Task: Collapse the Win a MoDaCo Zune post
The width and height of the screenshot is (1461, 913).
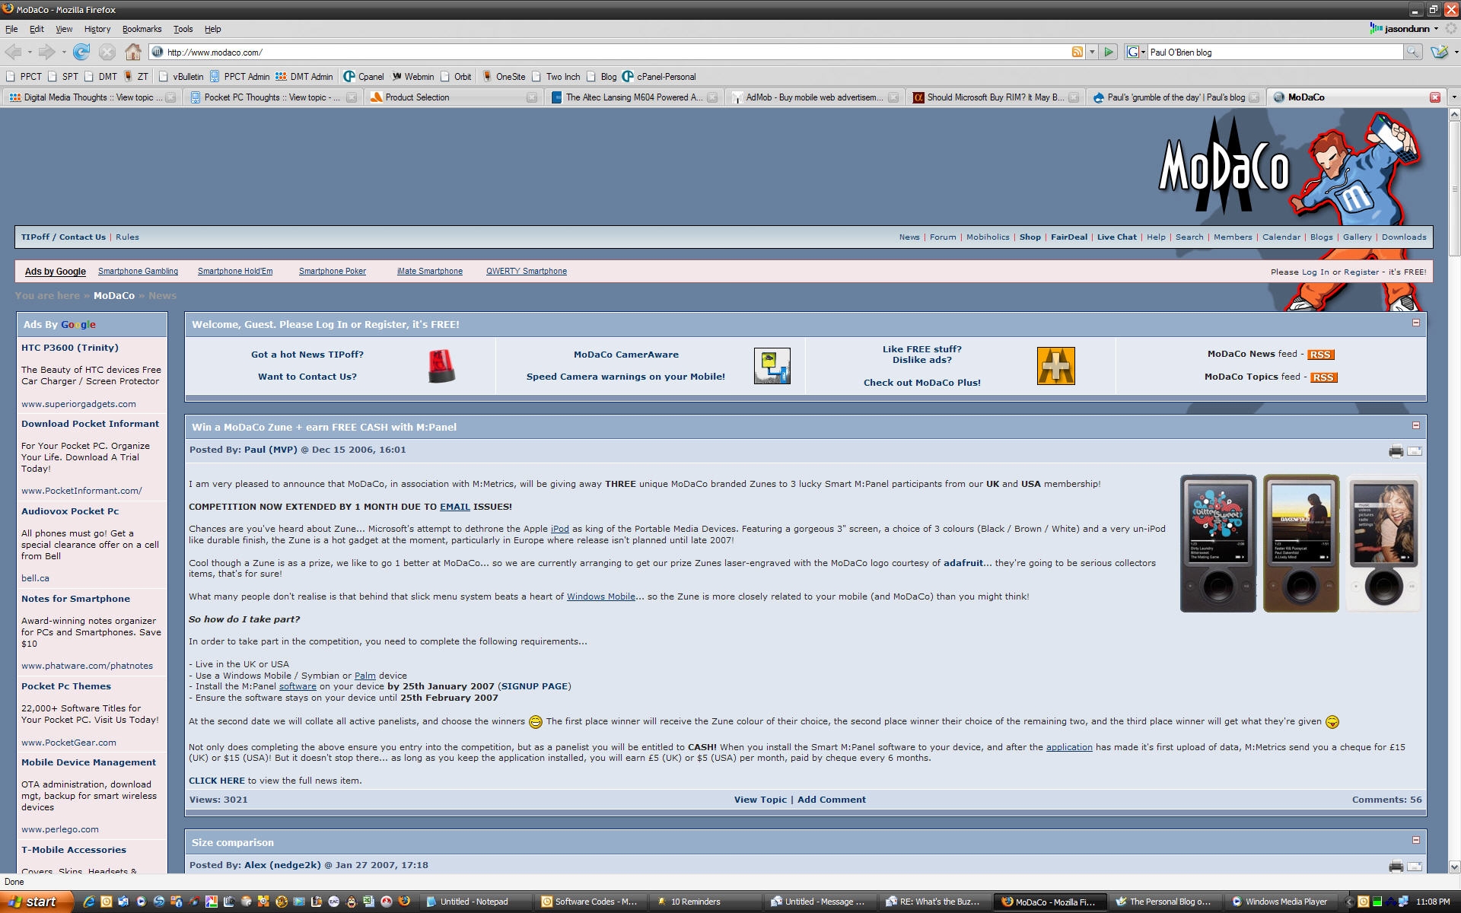Action: (x=1416, y=425)
